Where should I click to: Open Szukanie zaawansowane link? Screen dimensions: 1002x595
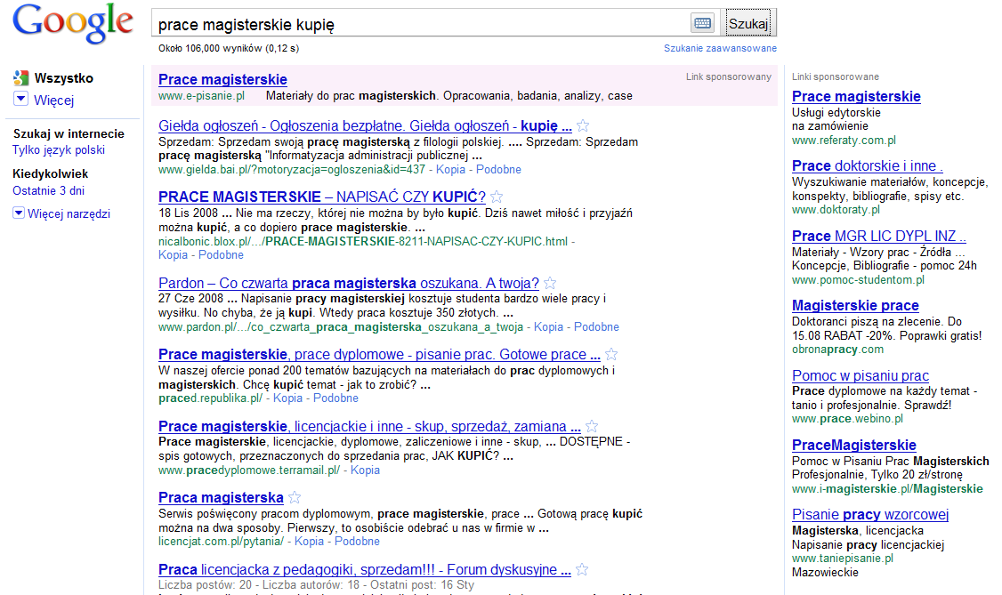[720, 48]
